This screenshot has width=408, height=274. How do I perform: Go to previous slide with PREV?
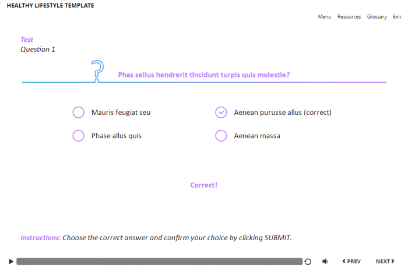(x=351, y=262)
